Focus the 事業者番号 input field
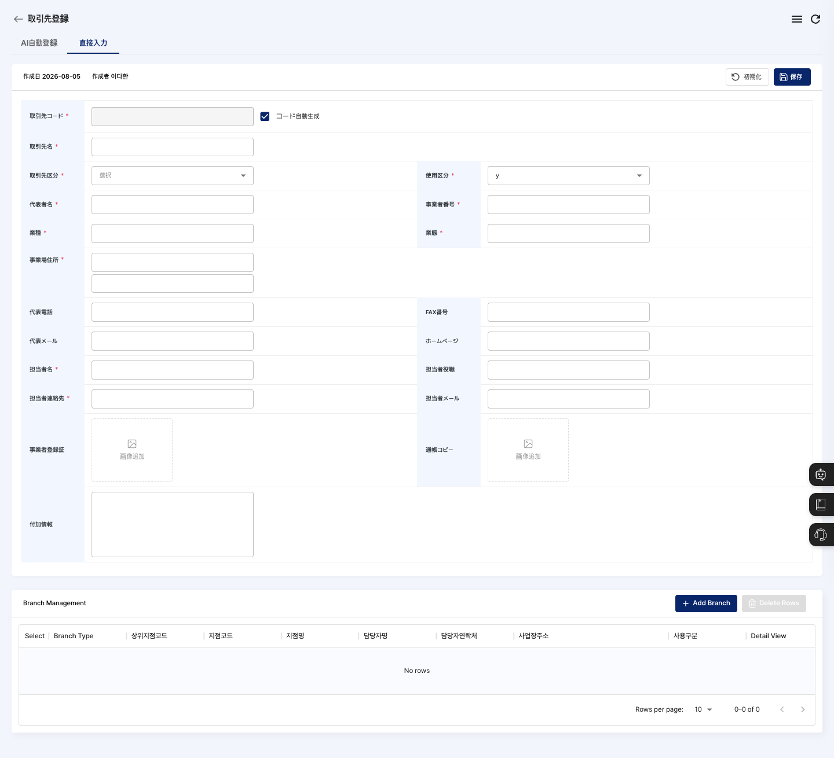This screenshot has width=834, height=758. click(569, 204)
